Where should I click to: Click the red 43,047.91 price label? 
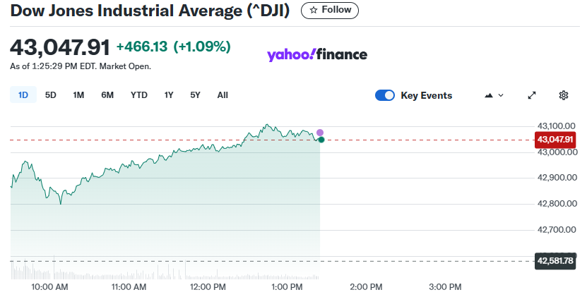(556, 140)
